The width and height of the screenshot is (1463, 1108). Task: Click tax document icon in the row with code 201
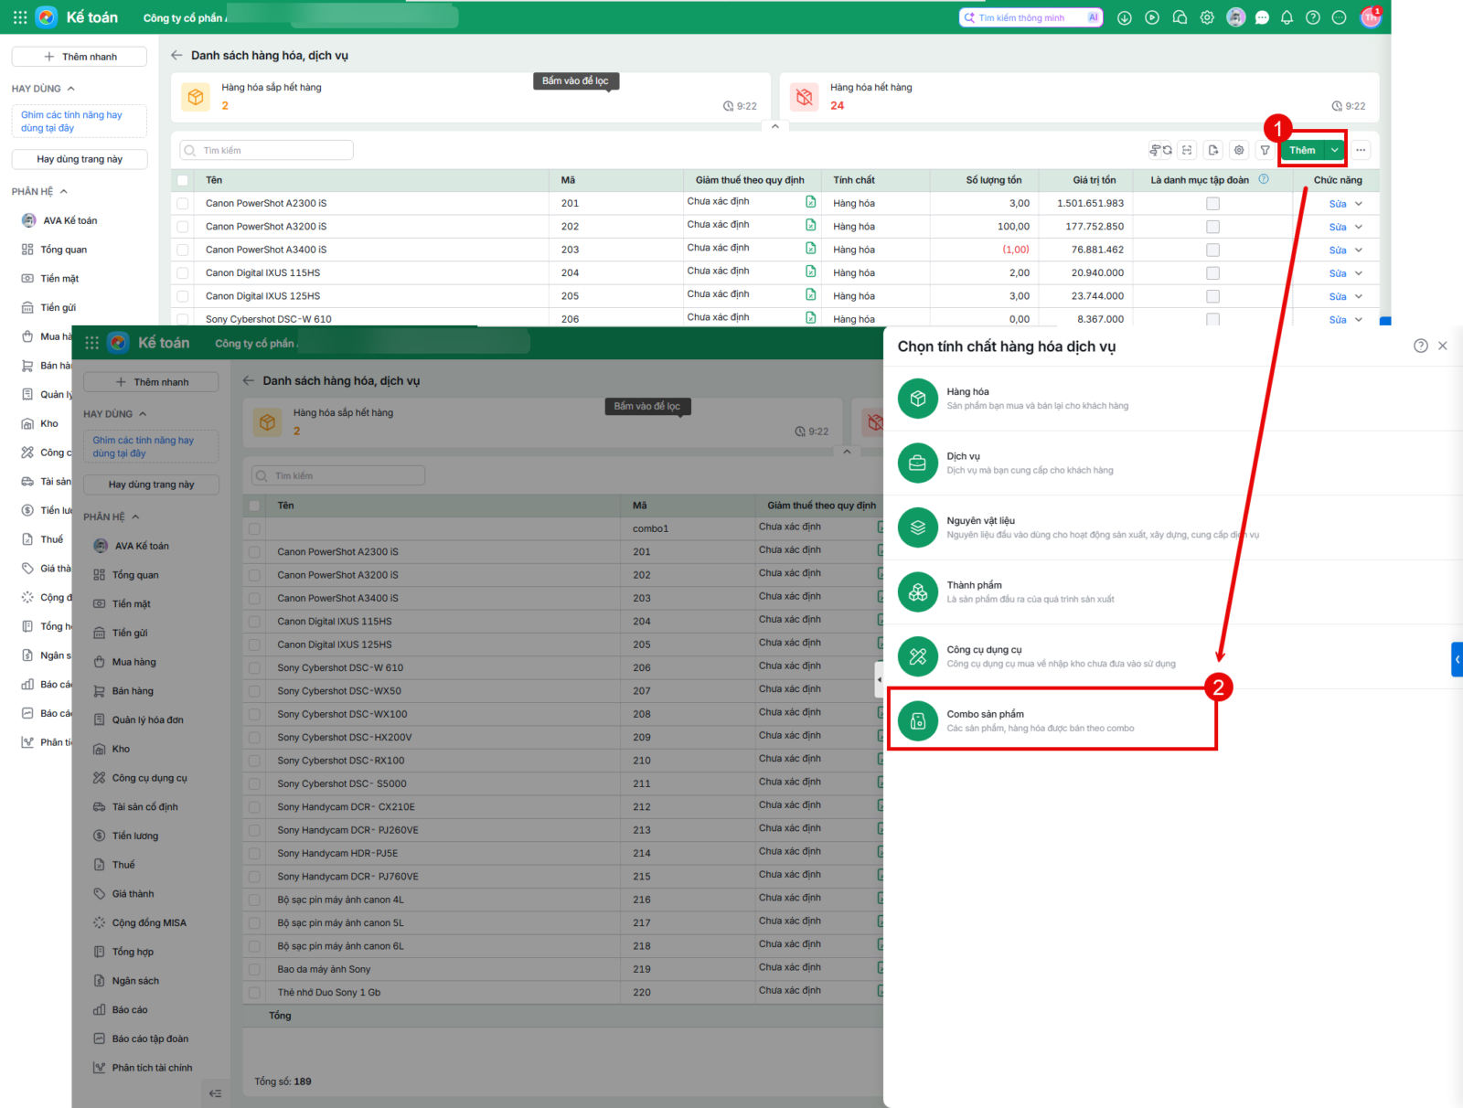click(810, 201)
